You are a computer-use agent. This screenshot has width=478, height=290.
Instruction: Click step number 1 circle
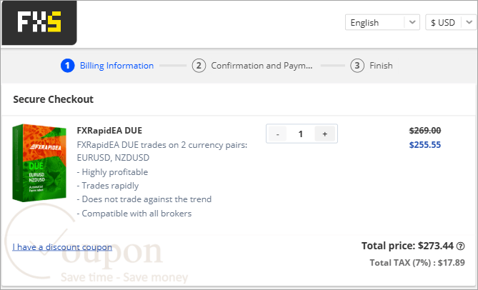[68, 66]
